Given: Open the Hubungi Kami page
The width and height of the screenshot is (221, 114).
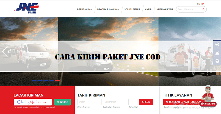Looking at the screenshot, I should coord(164,9).
